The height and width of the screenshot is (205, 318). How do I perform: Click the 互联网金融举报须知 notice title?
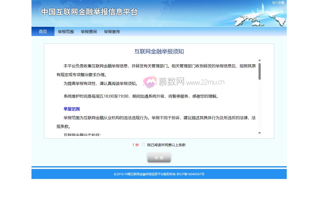click(x=159, y=52)
